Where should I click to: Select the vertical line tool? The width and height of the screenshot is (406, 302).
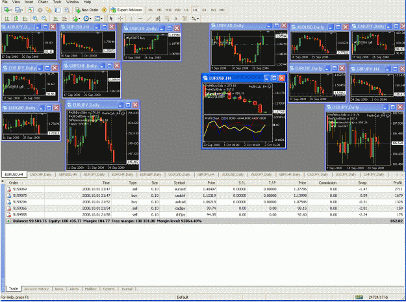(131, 19)
